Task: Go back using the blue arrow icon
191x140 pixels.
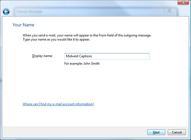Action: point(6,12)
